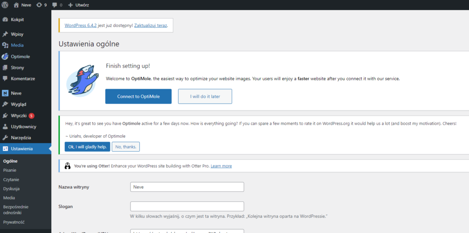Open the comments bubble icon
Viewport: 469px width, 233px height.
(55, 5)
